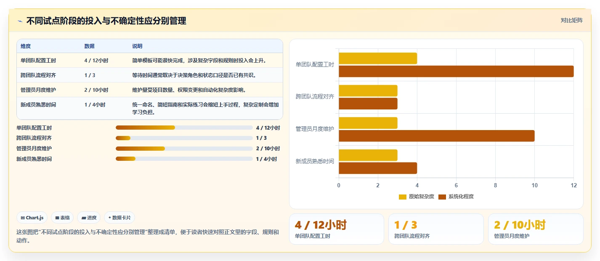Click the title 不同试点阶段的投入与不确定性应分别管理
This screenshot has width=600, height=261.
click(x=106, y=21)
